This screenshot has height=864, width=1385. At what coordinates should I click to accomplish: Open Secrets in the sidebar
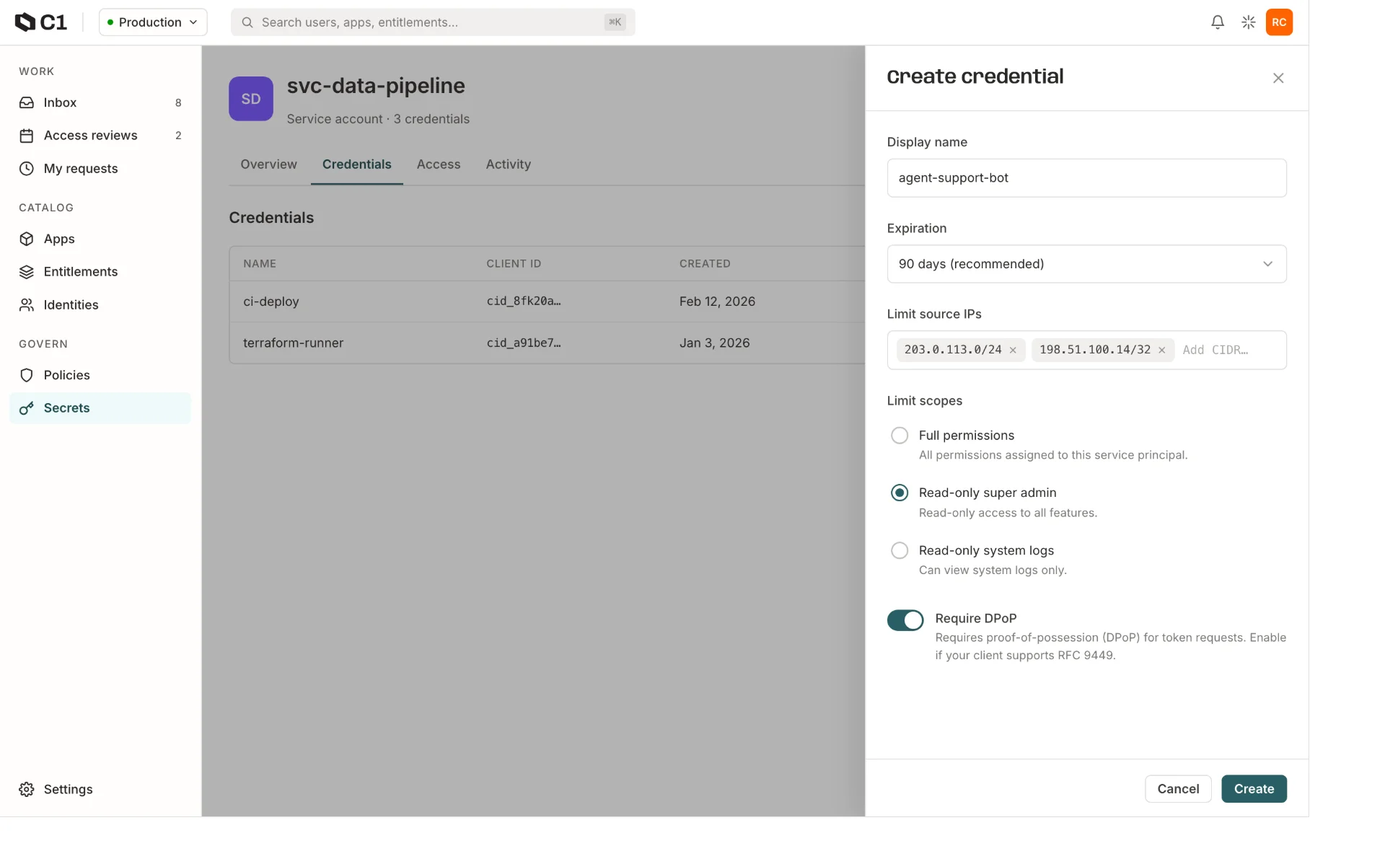100,408
